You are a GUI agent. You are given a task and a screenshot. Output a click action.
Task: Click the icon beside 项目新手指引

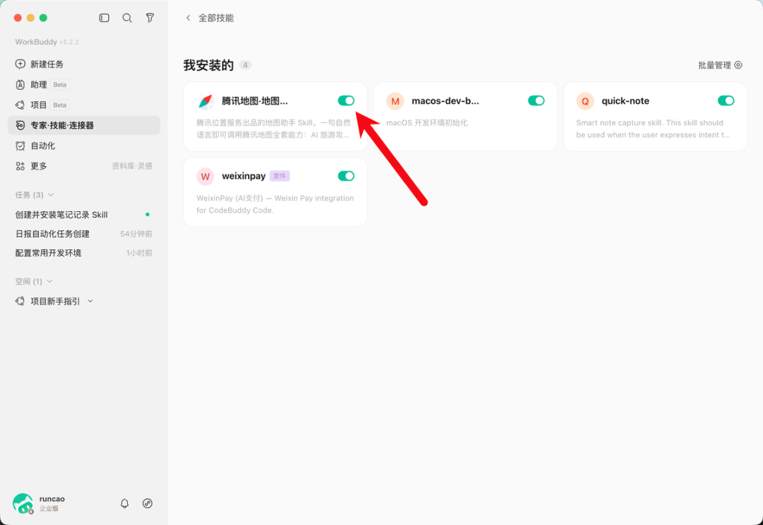pyautogui.click(x=20, y=301)
